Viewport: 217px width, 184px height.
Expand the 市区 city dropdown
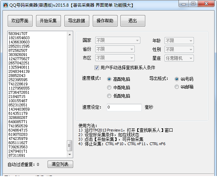coord(115,58)
